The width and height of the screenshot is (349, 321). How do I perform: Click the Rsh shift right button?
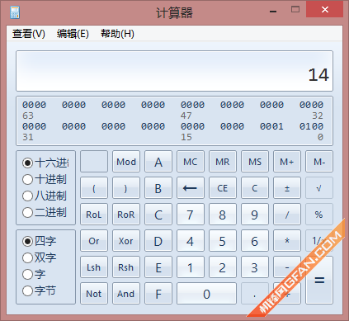(x=126, y=267)
